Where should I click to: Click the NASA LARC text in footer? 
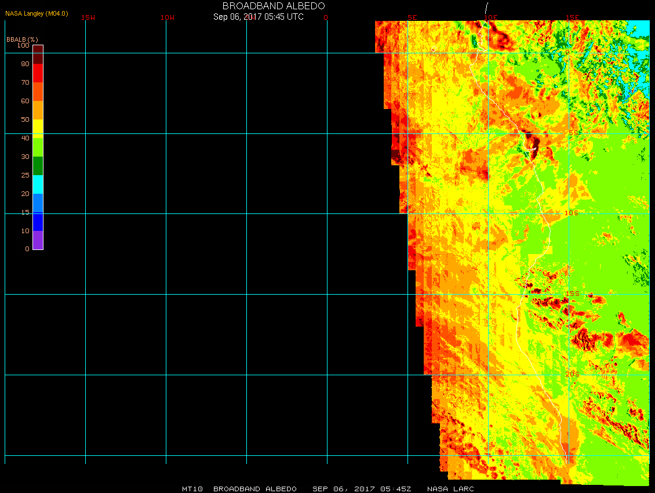[x=450, y=489]
